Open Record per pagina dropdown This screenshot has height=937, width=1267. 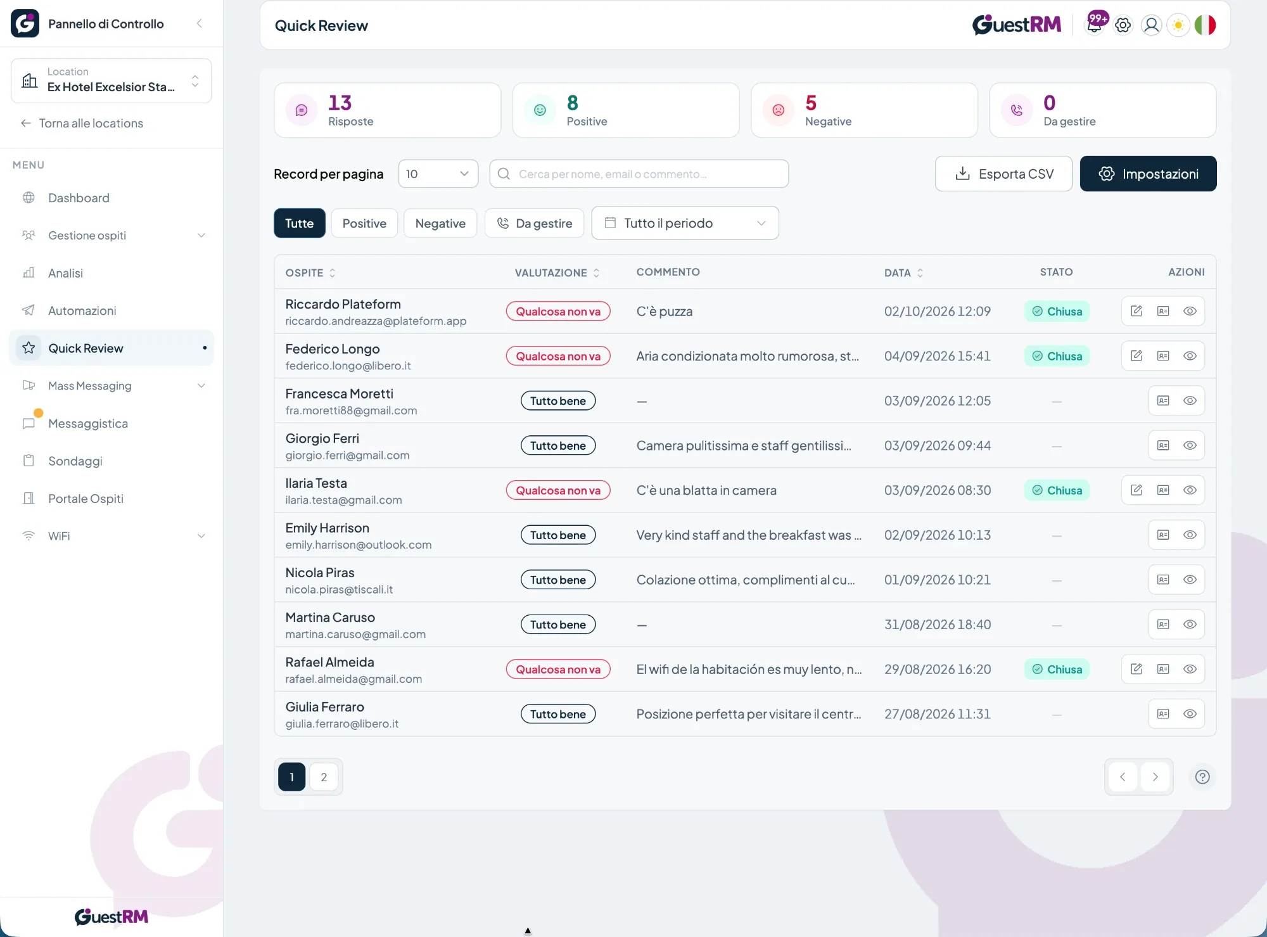(438, 174)
